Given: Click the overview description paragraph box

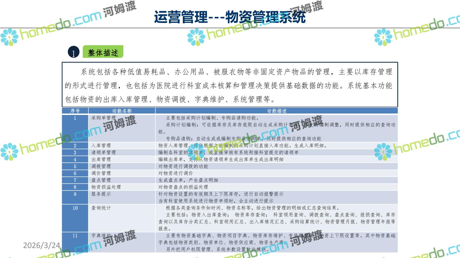Looking at the screenshot, I should (x=230, y=85).
